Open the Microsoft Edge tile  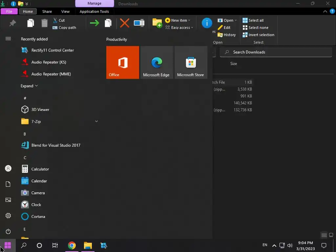pyautogui.click(x=157, y=62)
